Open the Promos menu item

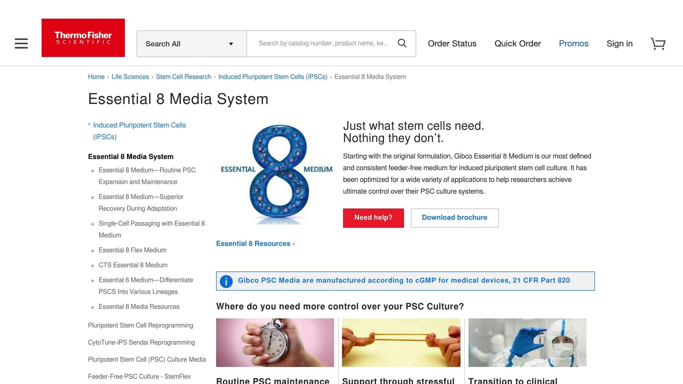pos(573,44)
